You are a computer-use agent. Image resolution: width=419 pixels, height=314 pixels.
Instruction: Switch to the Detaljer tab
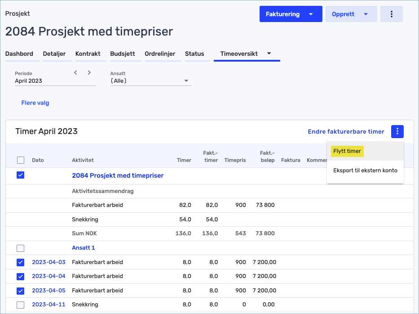pos(54,54)
